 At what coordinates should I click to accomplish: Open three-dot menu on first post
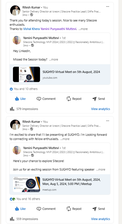pos(108,7)
